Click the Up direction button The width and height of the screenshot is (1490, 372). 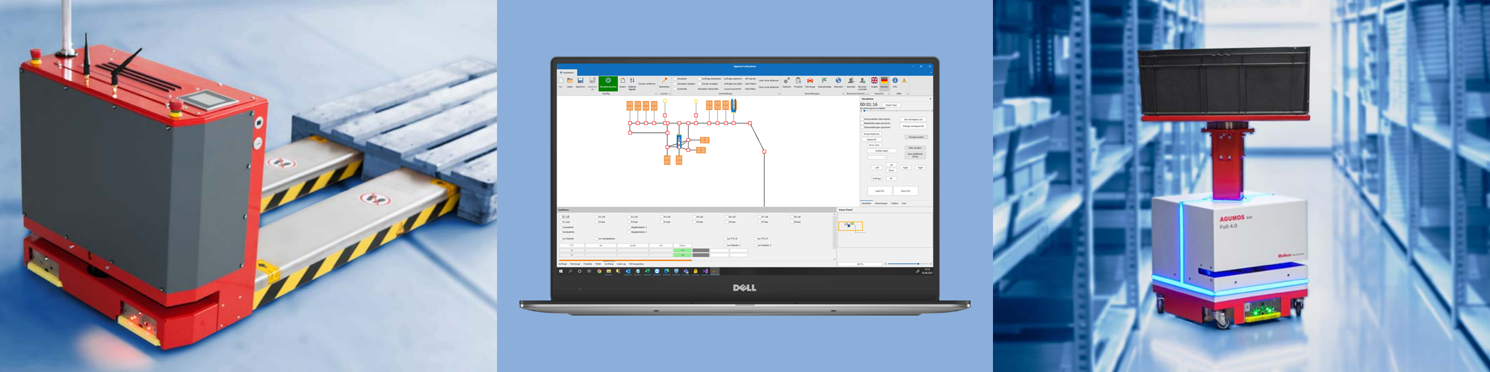pos(891,165)
